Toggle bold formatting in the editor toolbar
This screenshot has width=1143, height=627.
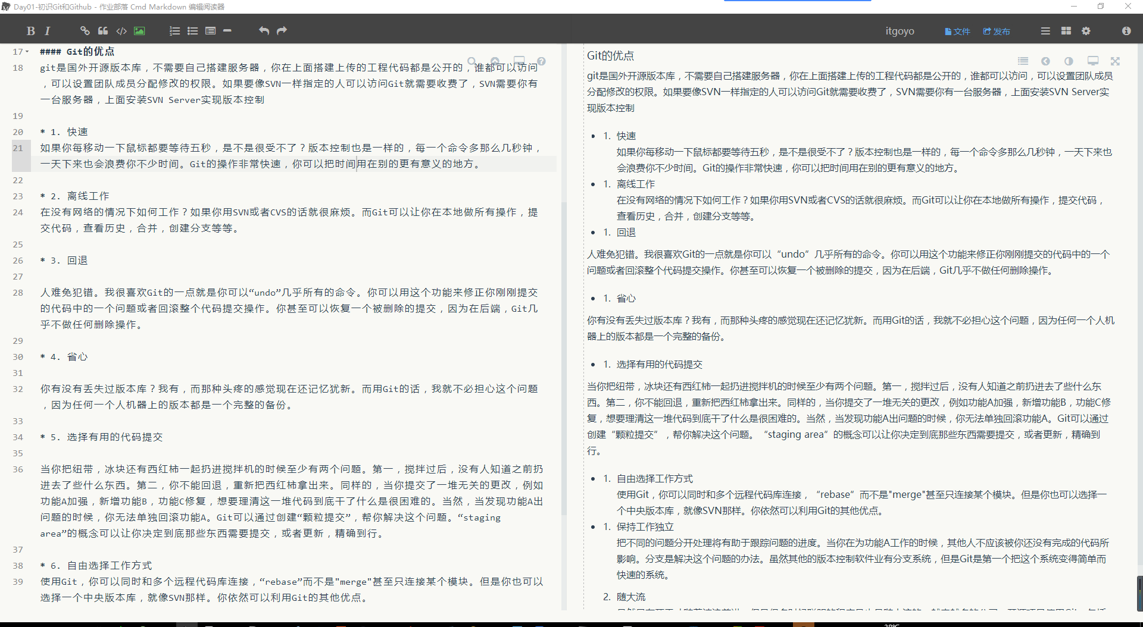coord(31,31)
